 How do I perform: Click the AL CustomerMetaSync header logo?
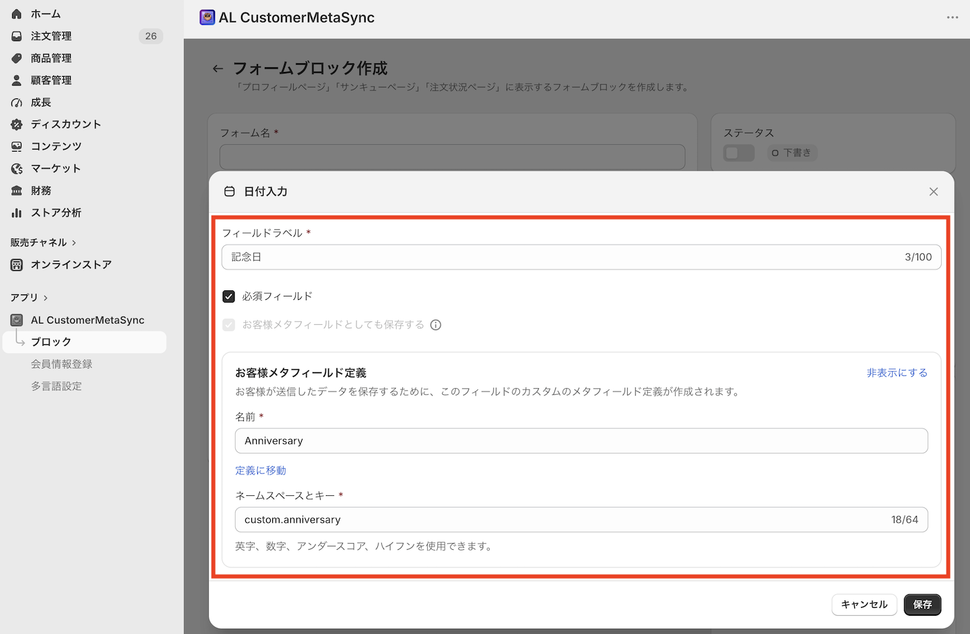point(207,18)
